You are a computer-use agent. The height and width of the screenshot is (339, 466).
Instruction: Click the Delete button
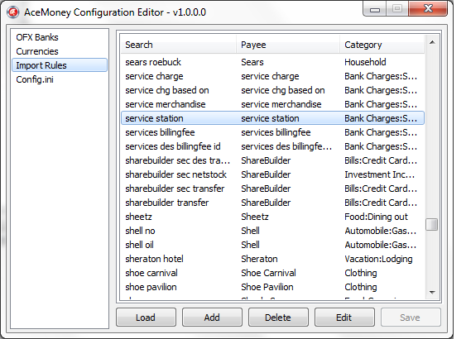[278, 318]
